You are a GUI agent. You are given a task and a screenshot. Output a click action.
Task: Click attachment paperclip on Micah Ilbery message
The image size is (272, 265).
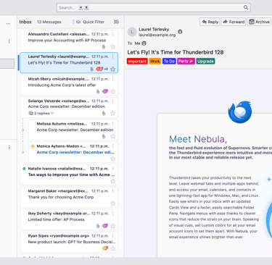tap(98, 91)
